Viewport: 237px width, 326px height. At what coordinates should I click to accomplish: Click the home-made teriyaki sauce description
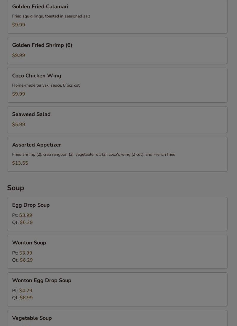click(x=46, y=85)
